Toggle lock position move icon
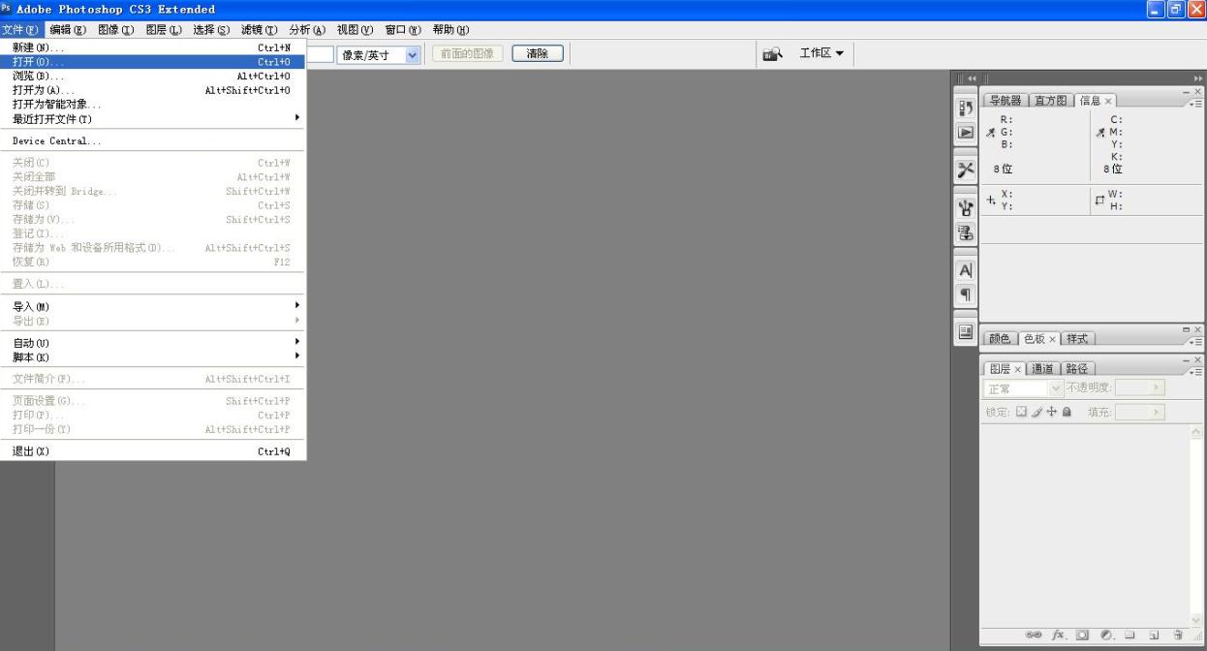Screen dimensions: 1207x651 coord(1051,412)
